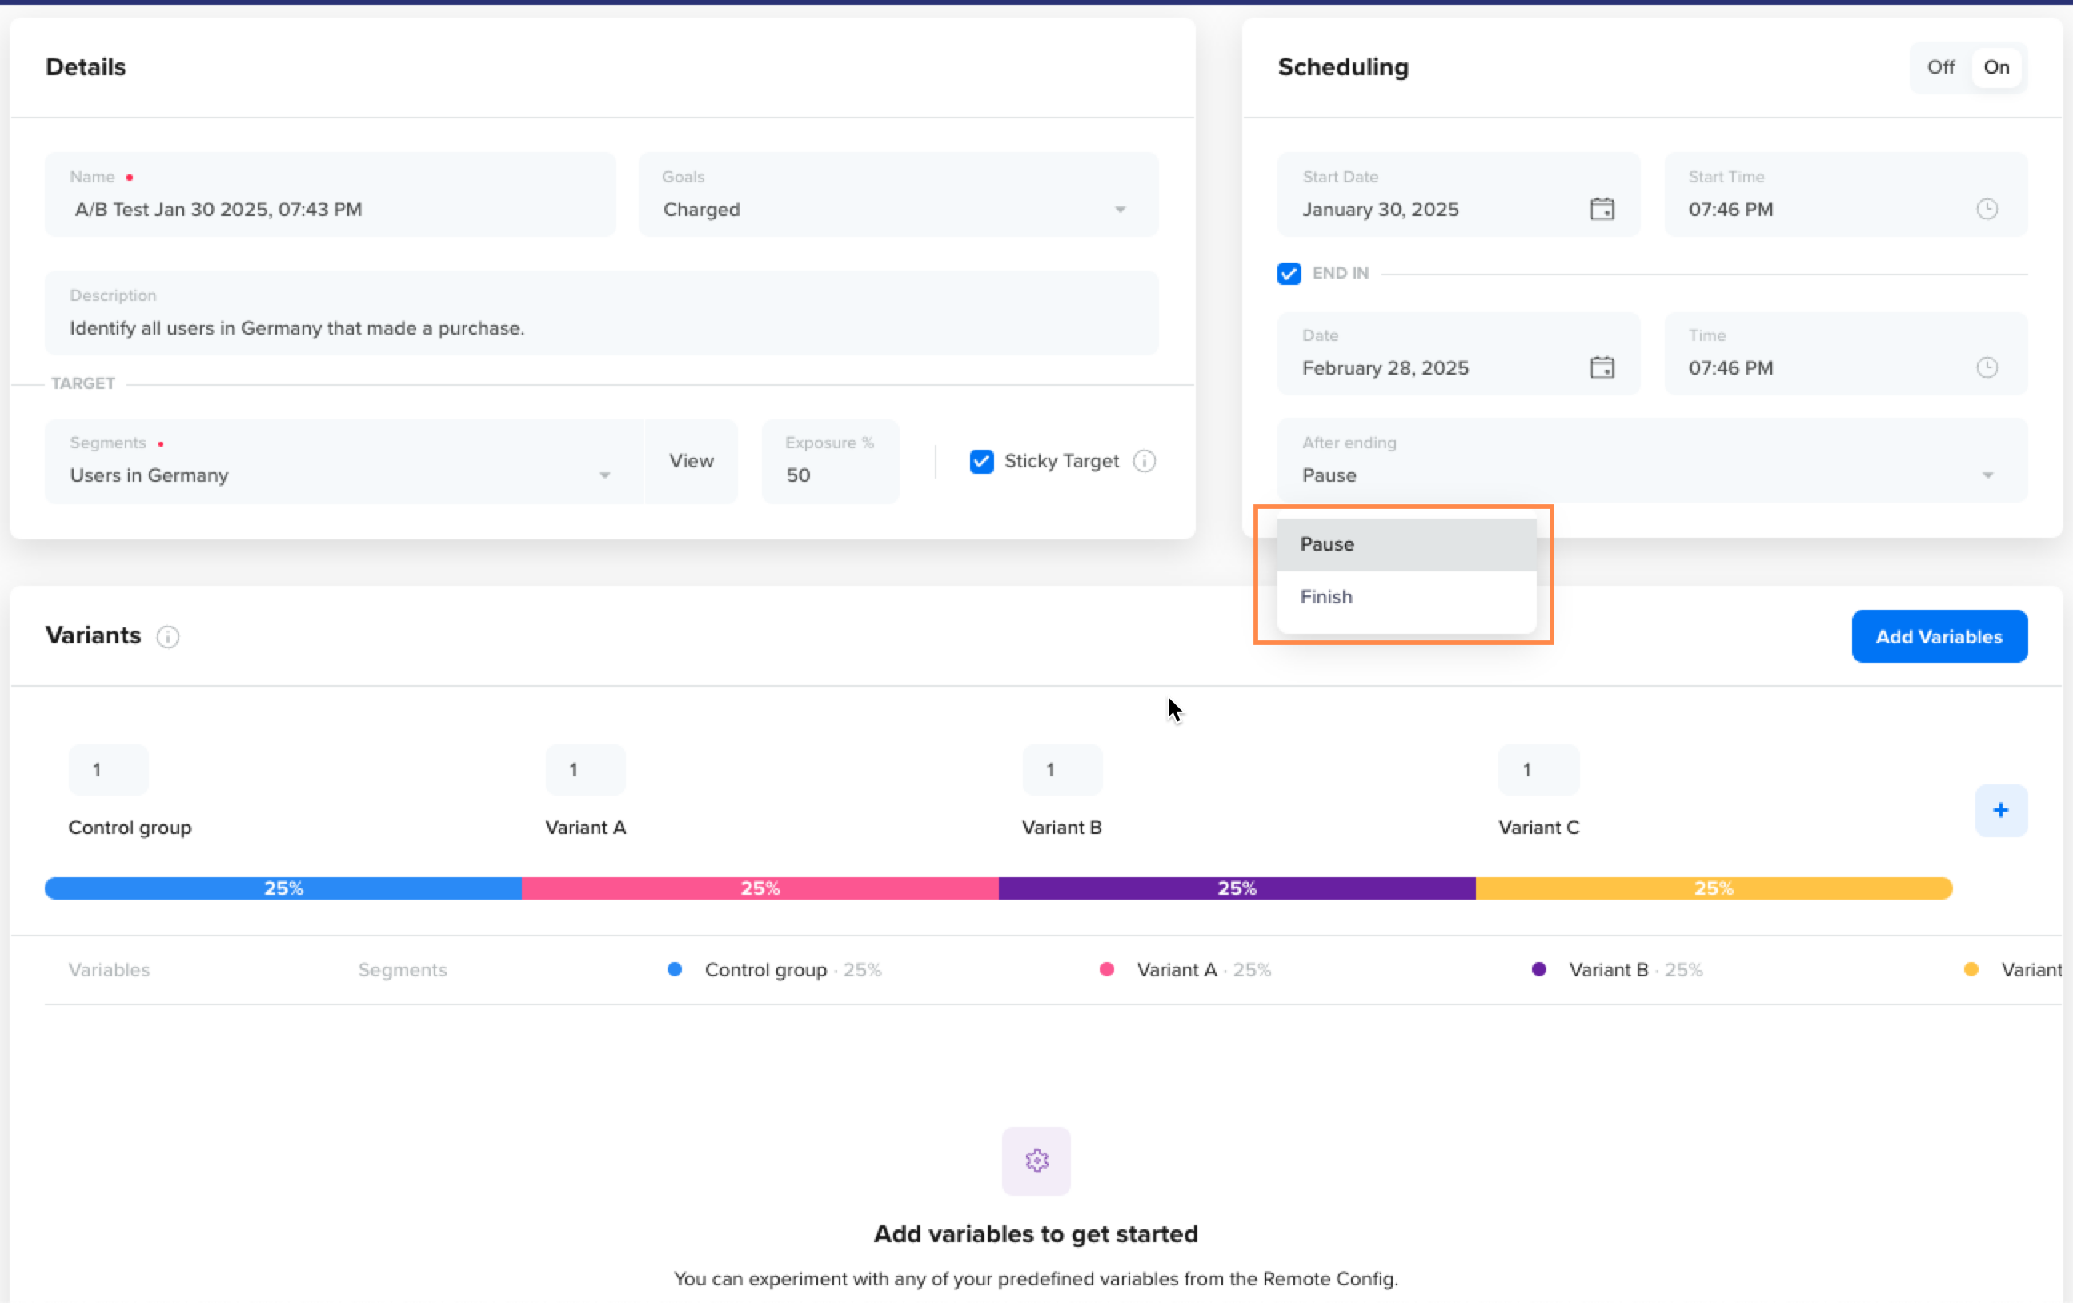Switch Scheduling to Off
The height and width of the screenshot is (1303, 2073).
click(x=1940, y=67)
